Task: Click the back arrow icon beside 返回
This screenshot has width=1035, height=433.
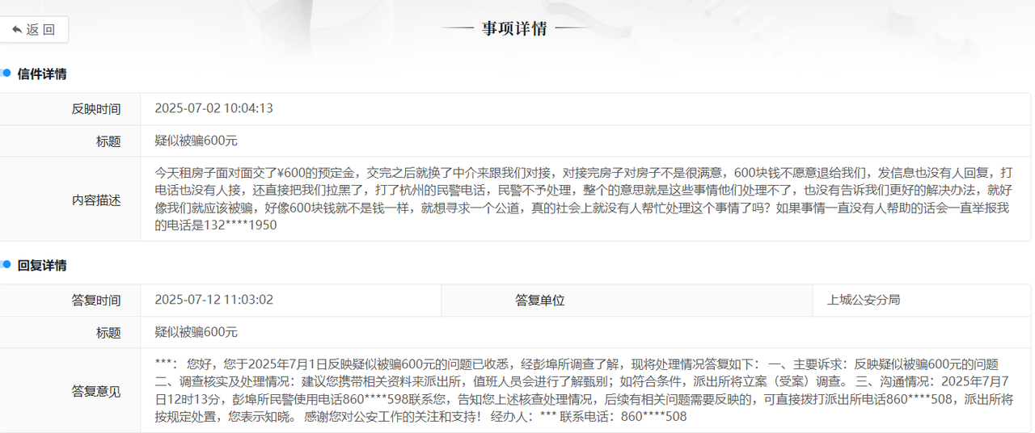Action: pyautogui.click(x=17, y=30)
